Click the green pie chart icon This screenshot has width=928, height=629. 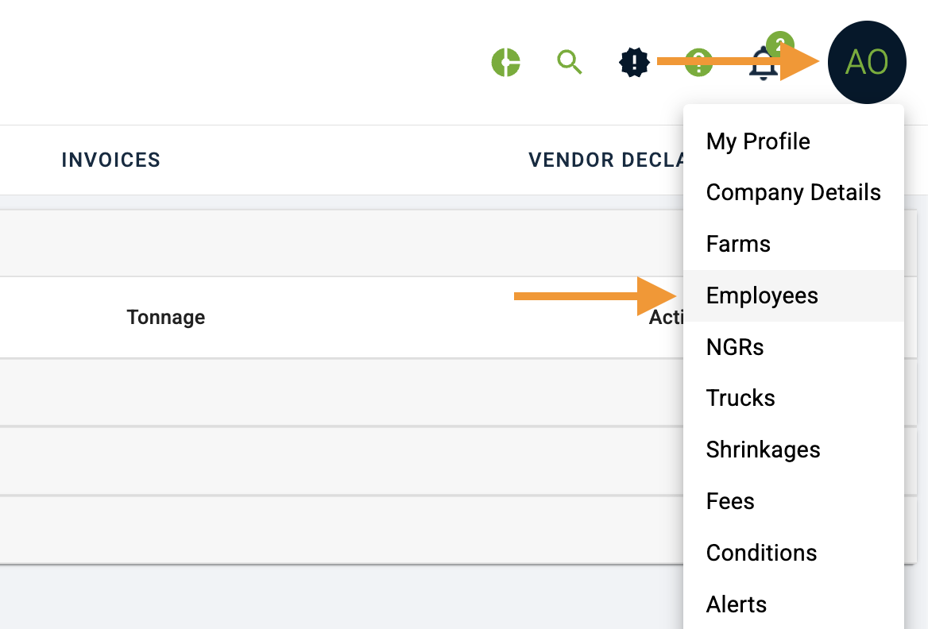[x=505, y=62]
